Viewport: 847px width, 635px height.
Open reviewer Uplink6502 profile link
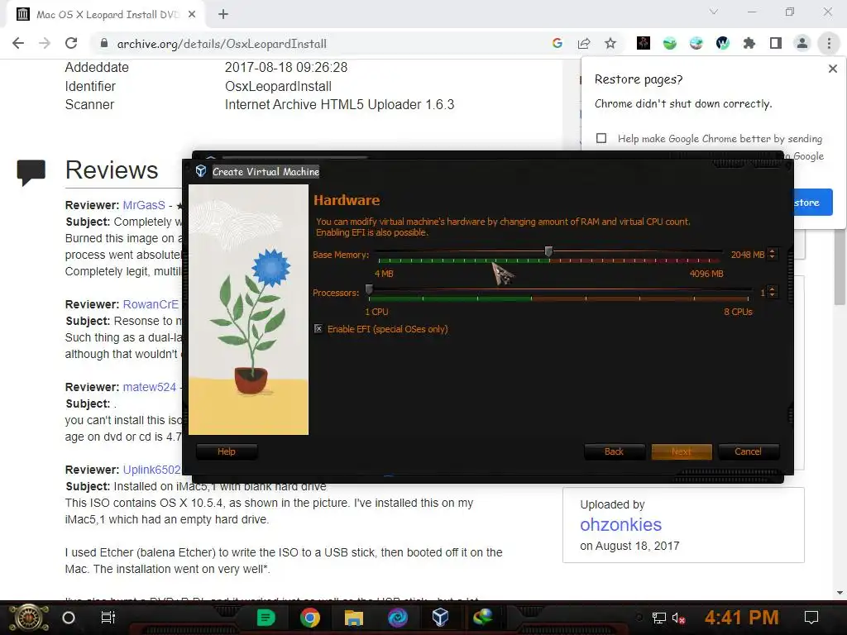152,470
